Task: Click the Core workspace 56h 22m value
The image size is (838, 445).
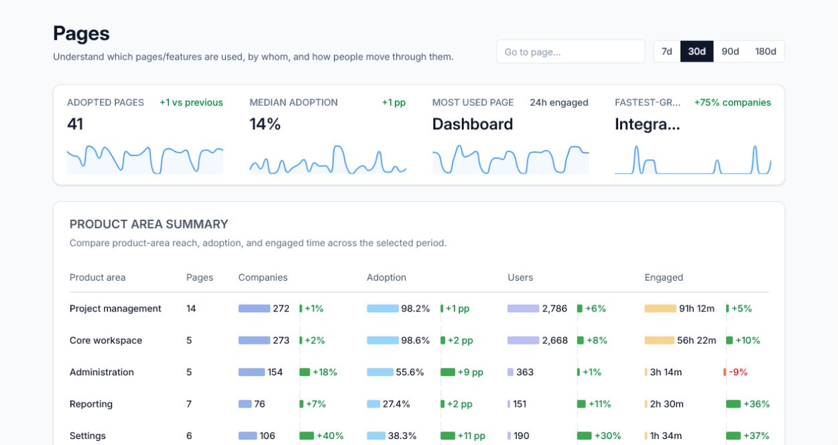Action: pyautogui.click(x=697, y=340)
